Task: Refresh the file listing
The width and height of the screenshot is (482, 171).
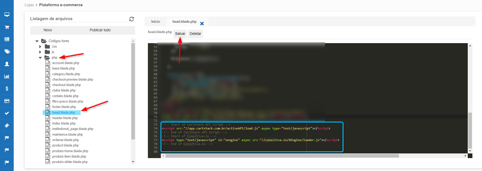Action: click(132, 19)
